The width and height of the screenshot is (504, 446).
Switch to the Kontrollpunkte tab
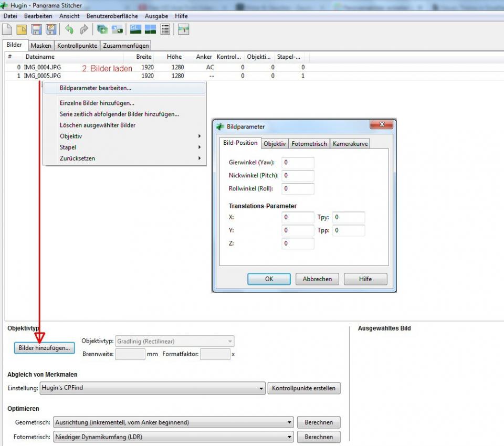coord(77,46)
